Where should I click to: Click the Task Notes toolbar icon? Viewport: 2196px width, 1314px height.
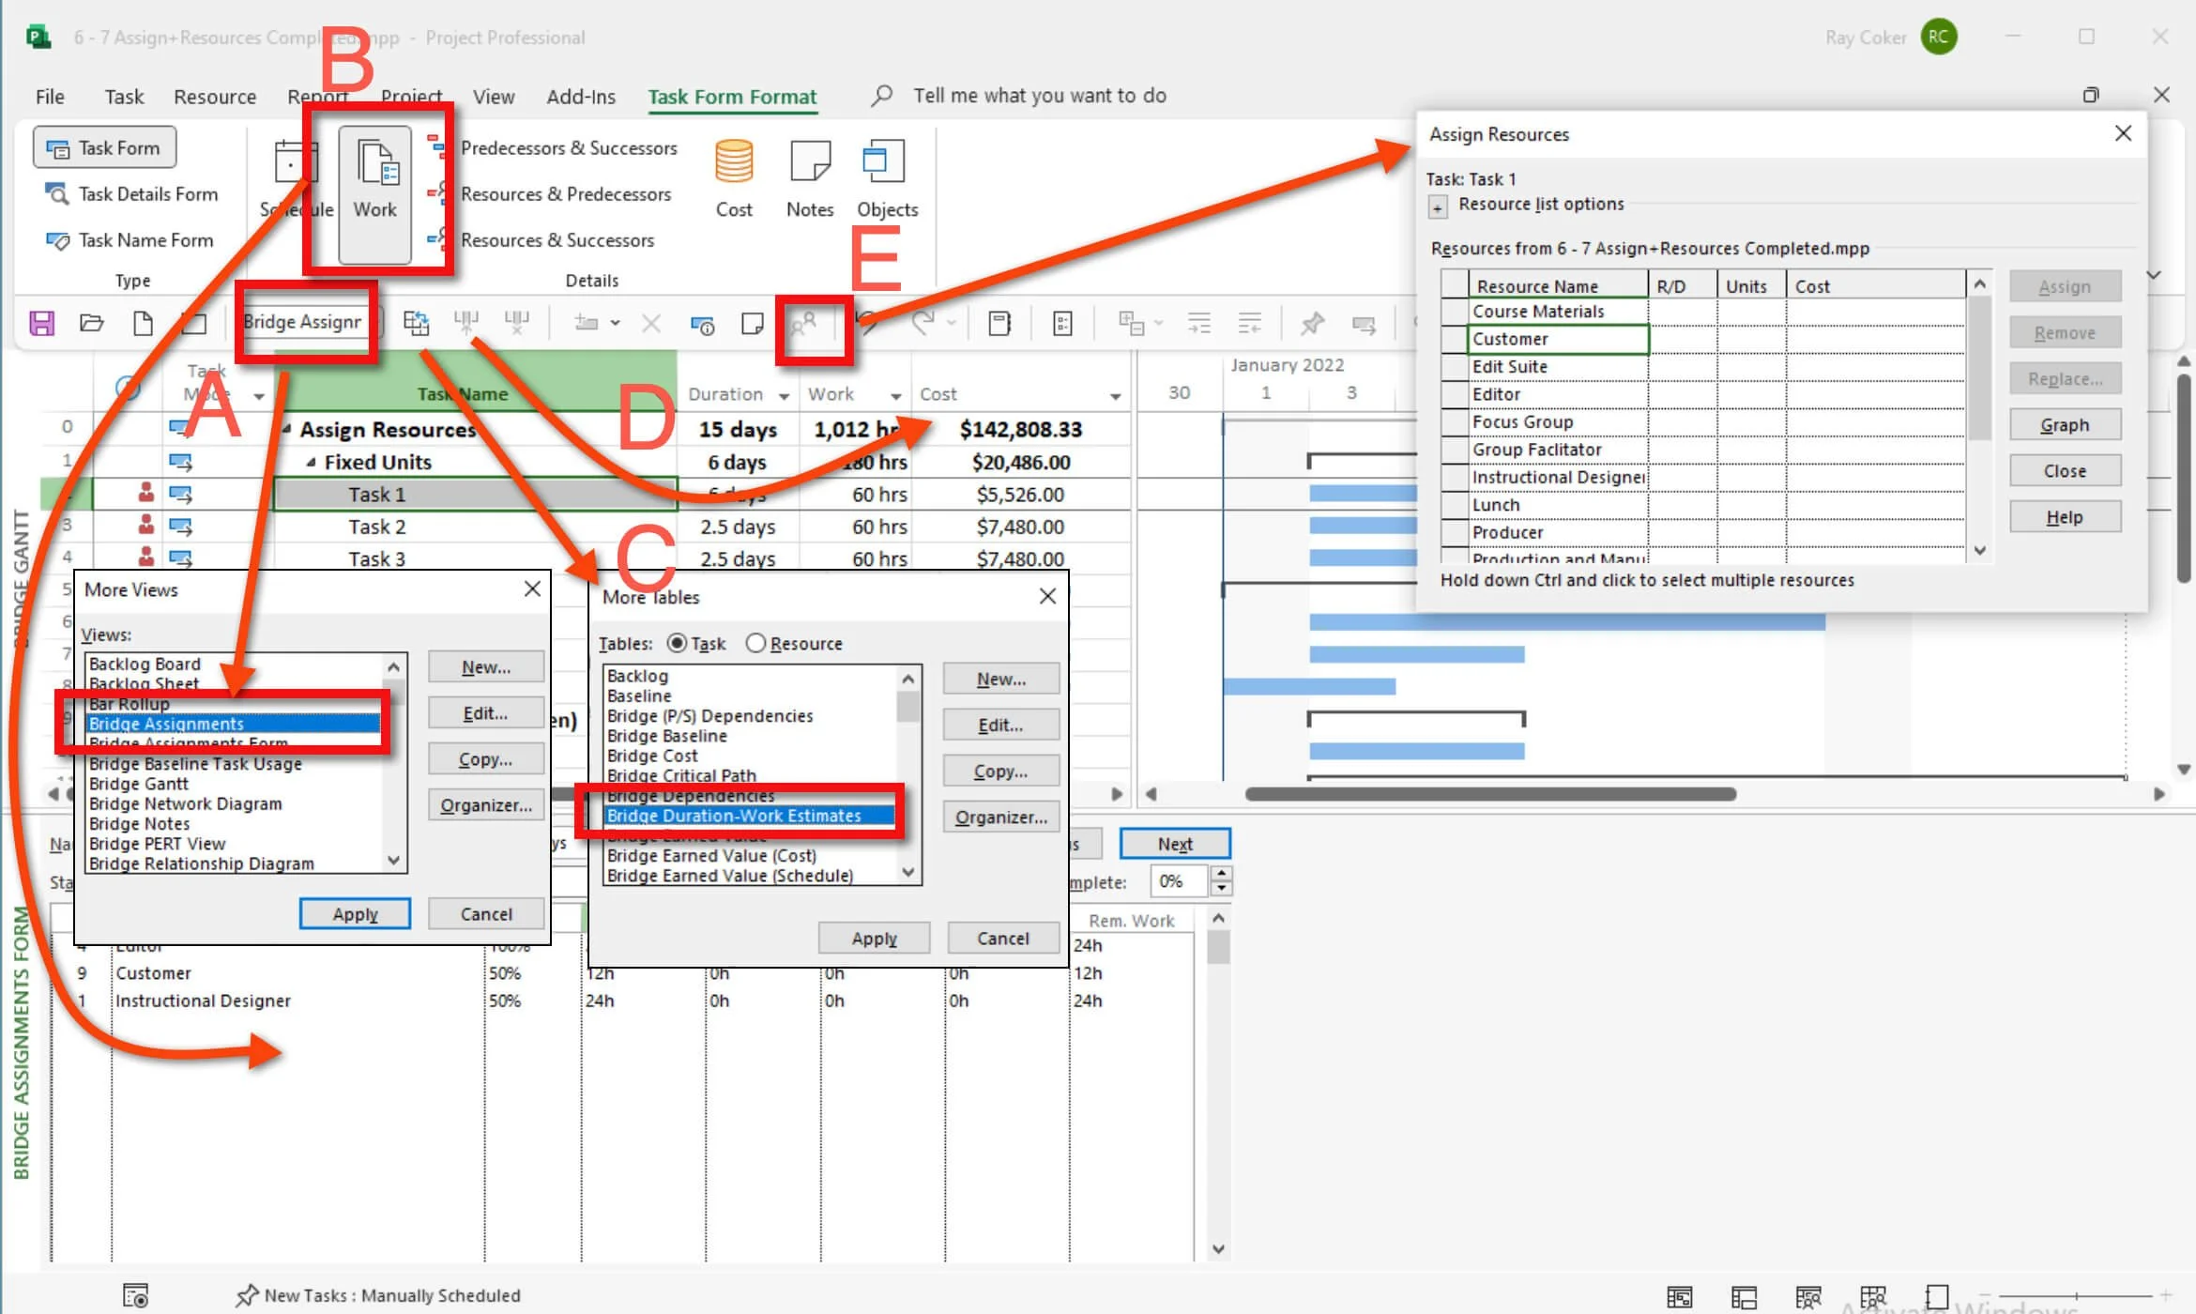click(x=753, y=324)
